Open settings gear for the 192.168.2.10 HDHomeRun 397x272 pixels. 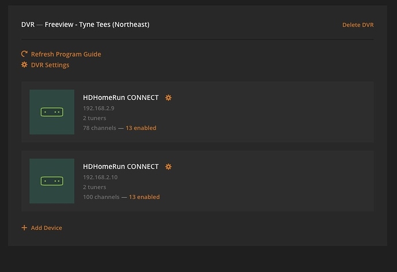point(169,167)
